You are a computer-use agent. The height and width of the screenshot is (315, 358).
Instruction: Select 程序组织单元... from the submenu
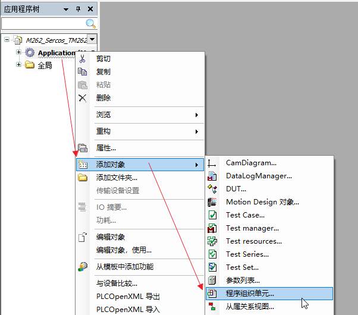coord(250,293)
